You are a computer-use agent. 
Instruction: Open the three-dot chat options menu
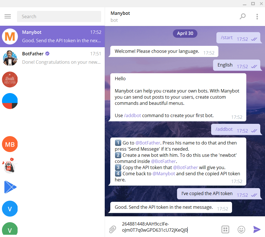point(257,16)
